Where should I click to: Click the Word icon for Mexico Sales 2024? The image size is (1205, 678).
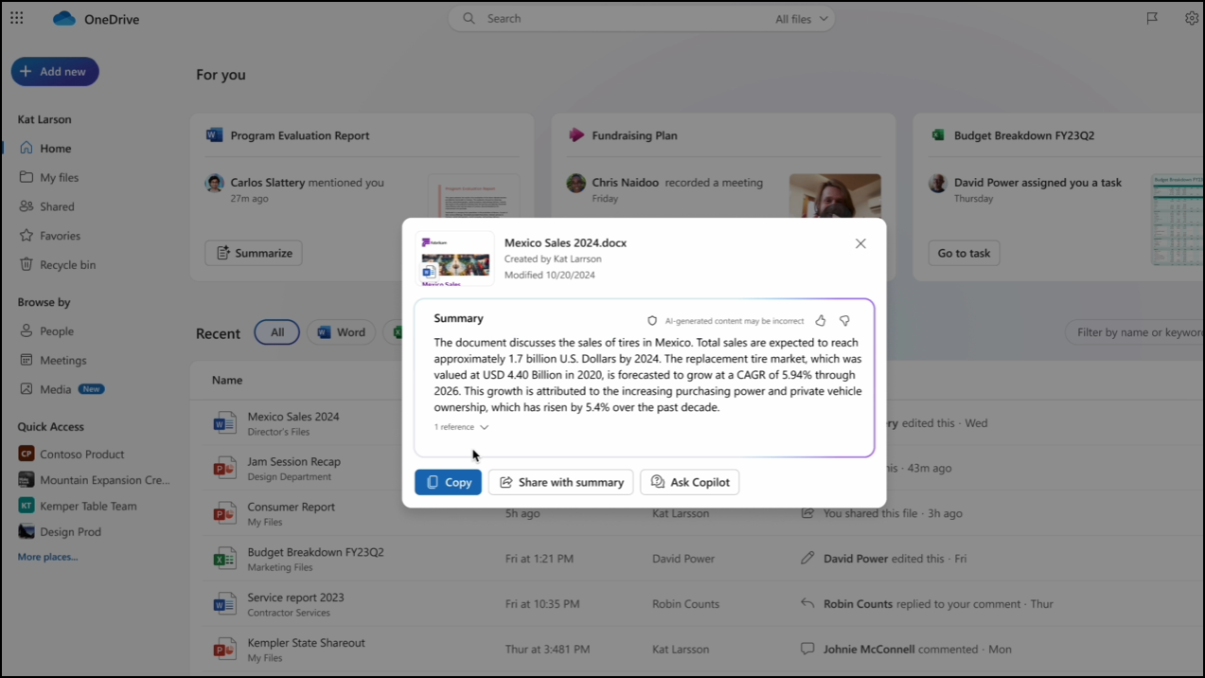[224, 423]
